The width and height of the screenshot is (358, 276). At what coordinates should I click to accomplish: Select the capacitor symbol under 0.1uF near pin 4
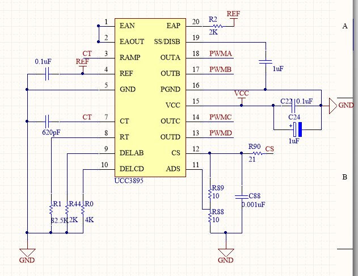pos(47,74)
